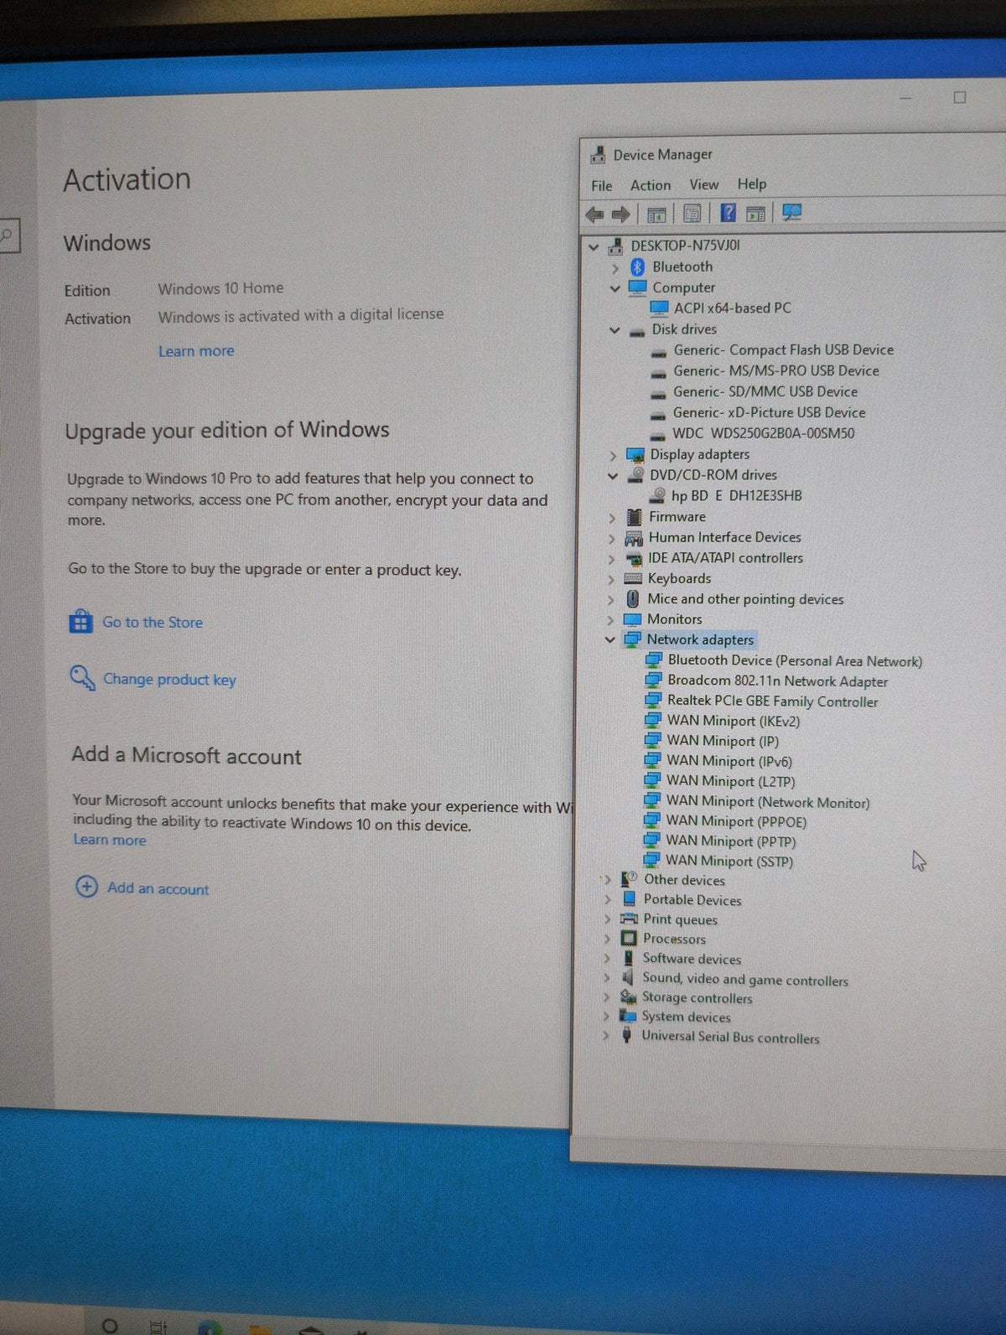The width and height of the screenshot is (1006, 1335).
Task: Click the Cortana circle on the taskbar
Action: click(x=109, y=1325)
